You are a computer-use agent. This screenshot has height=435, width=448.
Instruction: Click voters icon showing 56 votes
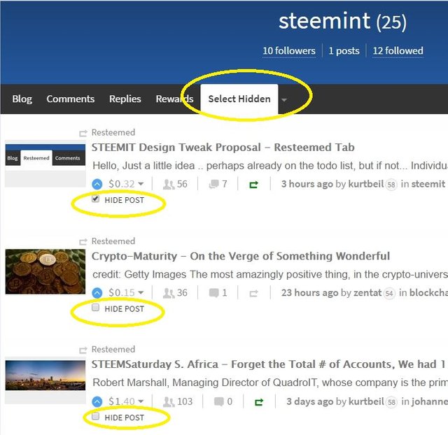click(168, 185)
